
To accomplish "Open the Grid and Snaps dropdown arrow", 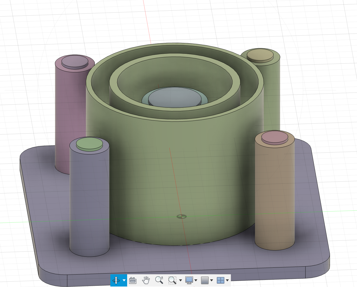I will pyautogui.click(x=212, y=280).
